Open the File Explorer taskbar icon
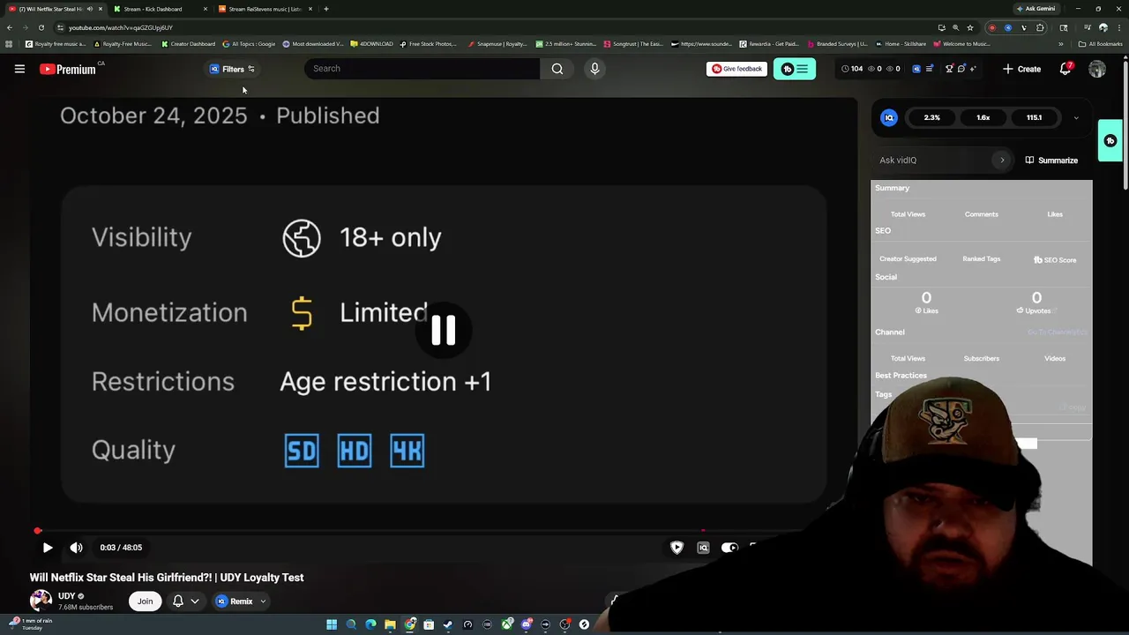This screenshot has width=1129, height=635. (390, 624)
